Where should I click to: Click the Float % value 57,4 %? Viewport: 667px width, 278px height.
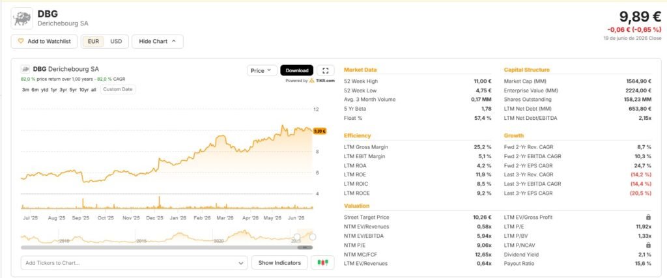pyautogui.click(x=483, y=118)
